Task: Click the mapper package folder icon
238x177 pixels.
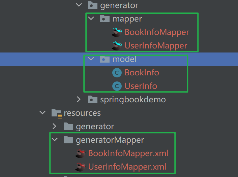Action: pyautogui.click(x=105, y=19)
